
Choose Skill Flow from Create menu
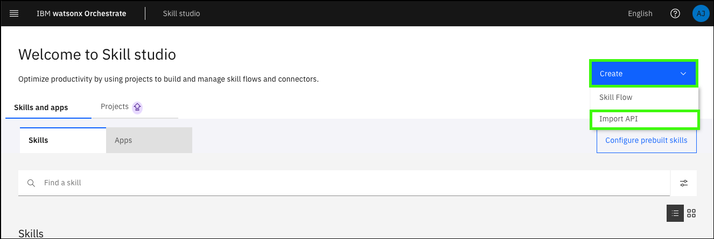615,98
